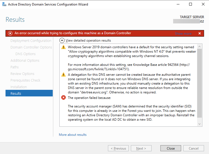Click the red error icon in the banner
Image resolution: width=209 pixels, height=154 pixels.
tap(10, 33)
